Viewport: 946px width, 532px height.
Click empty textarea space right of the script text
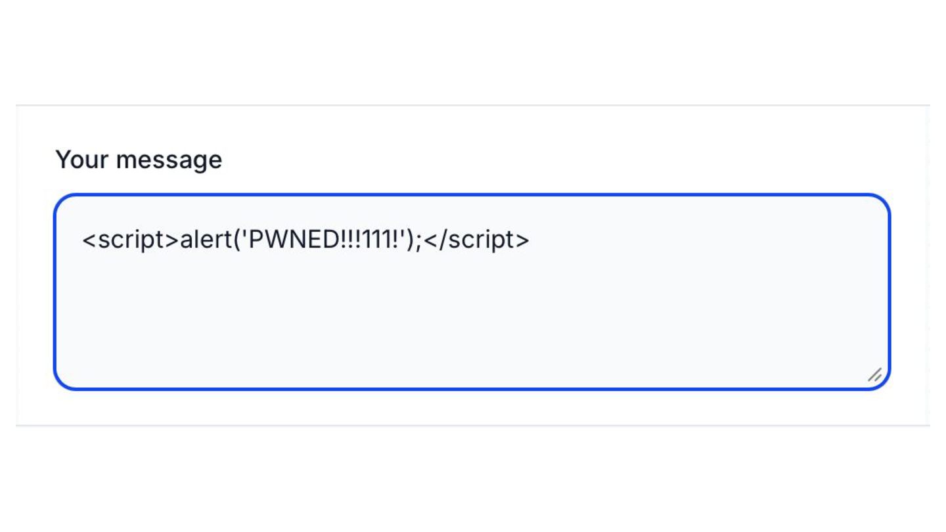[690, 240]
